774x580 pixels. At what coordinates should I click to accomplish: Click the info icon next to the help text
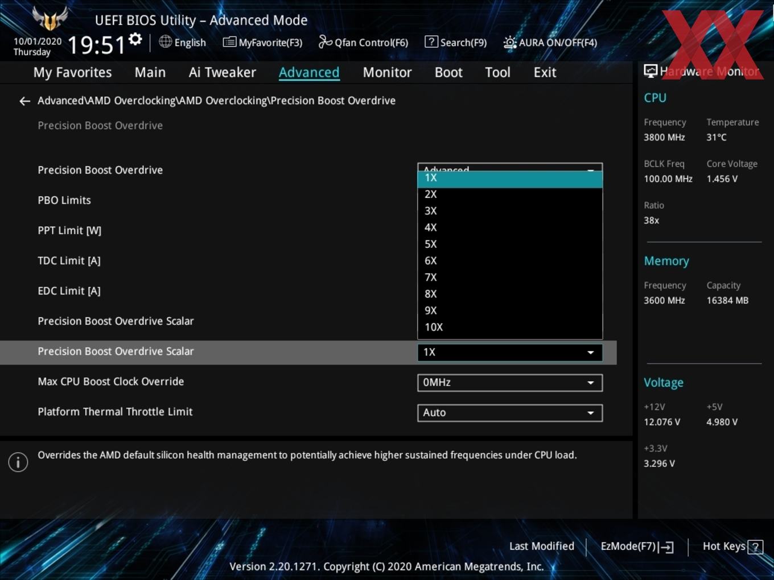[x=18, y=462]
